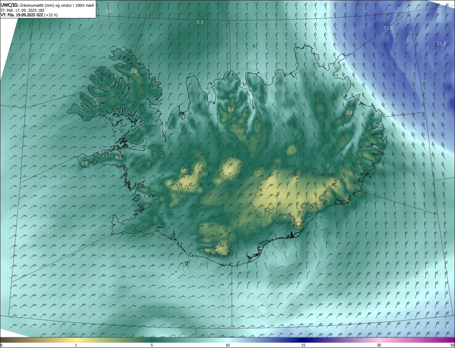Click the 13.6 value label over the northeast sea
This screenshot has height=348, width=455.
point(388,28)
